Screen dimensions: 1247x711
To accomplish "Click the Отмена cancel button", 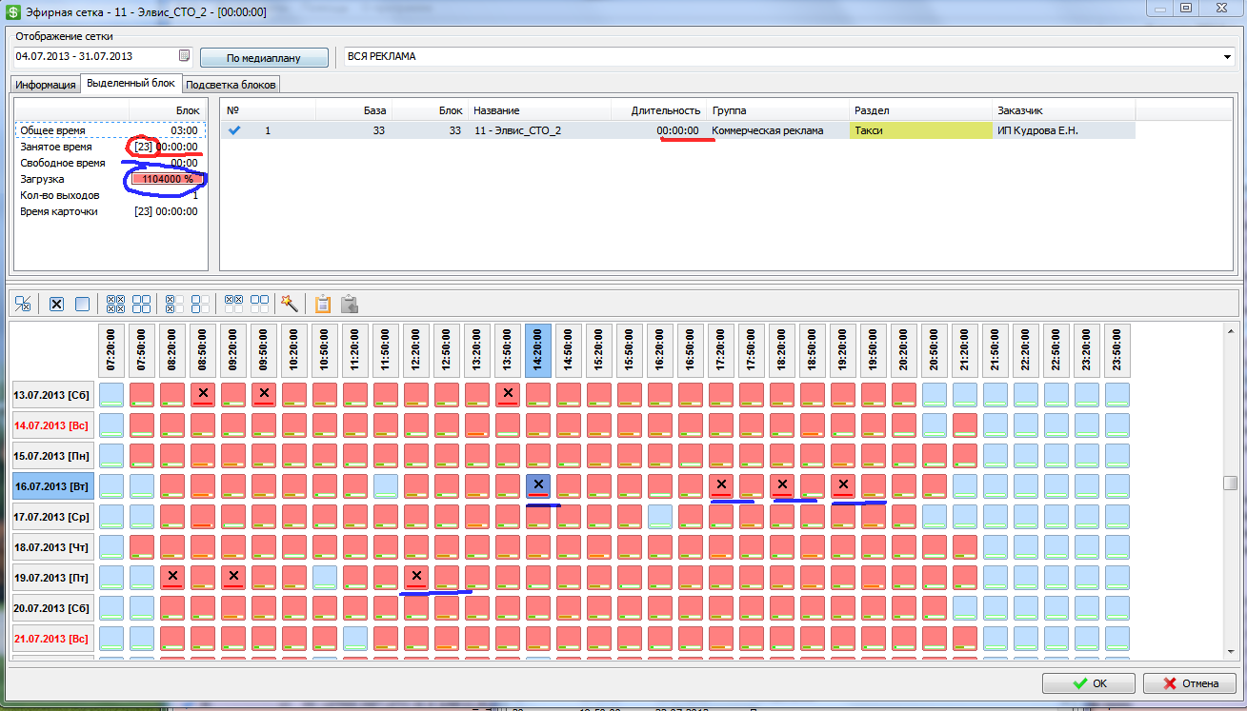I will point(1190,682).
